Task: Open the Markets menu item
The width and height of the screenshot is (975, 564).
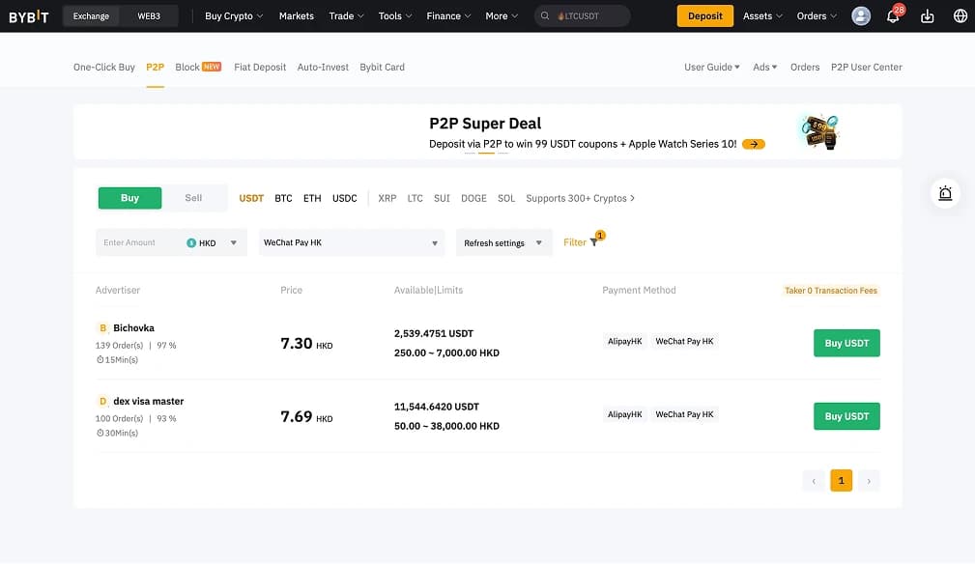Action: click(x=296, y=16)
